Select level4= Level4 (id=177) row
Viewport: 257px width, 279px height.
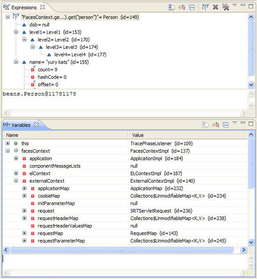[x=80, y=55]
